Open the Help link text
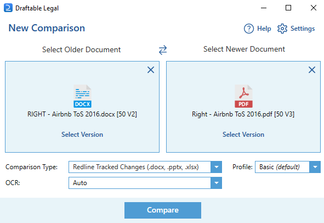The width and height of the screenshot is (324, 223). 264,29
